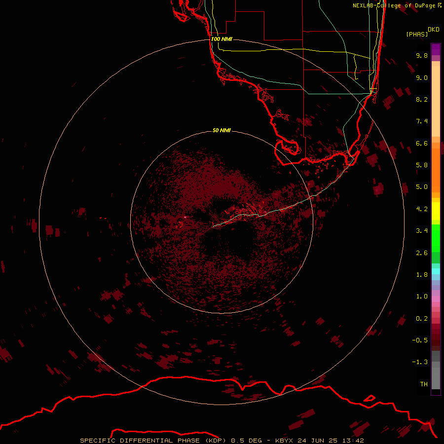
Task: Click the 4.2 scale label
Action: click(422, 209)
